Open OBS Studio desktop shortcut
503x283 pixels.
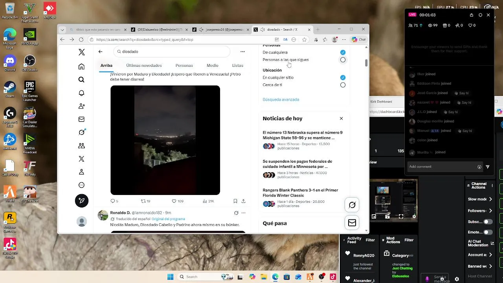pyautogui.click(x=30, y=63)
